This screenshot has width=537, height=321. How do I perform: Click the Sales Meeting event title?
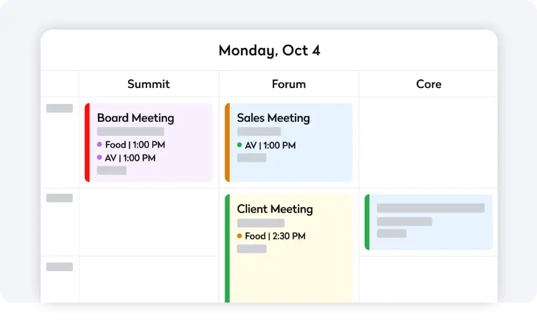[x=273, y=118]
